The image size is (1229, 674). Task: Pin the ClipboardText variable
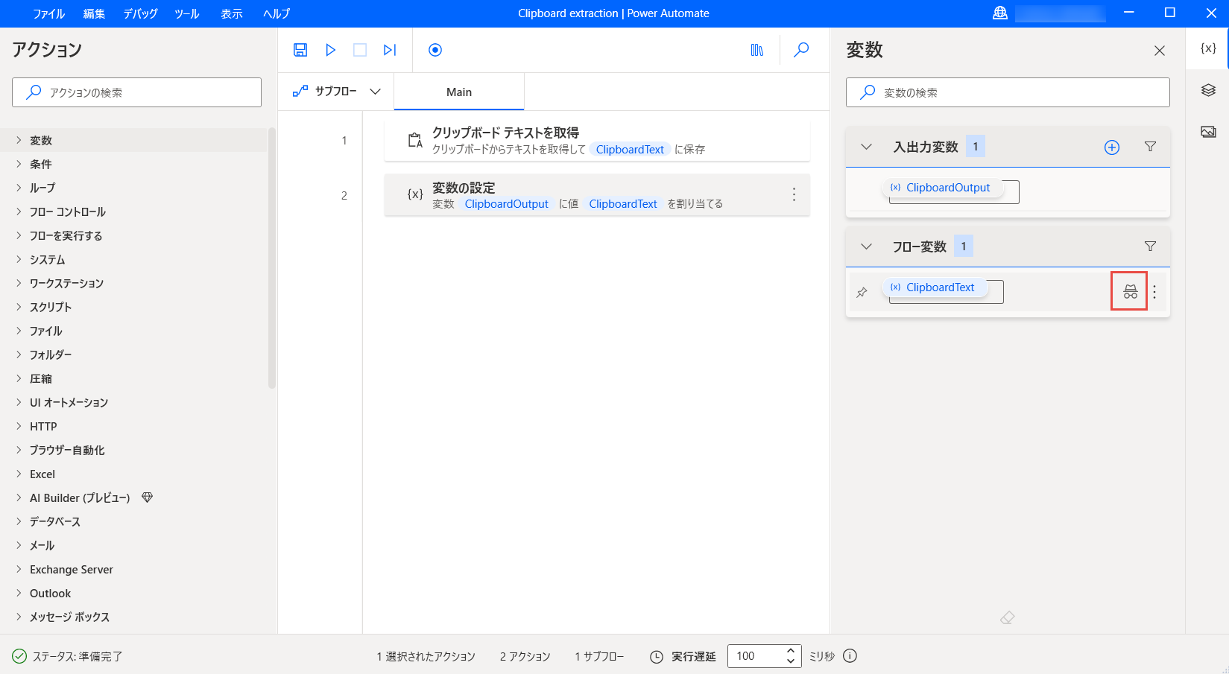[x=862, y=293]
